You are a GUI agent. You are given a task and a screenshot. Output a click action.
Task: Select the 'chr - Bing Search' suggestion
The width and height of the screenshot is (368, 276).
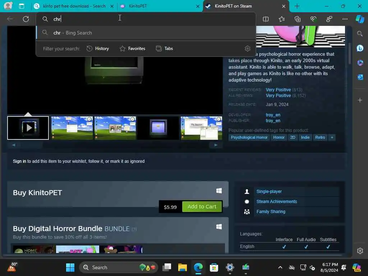pos(146,33)
